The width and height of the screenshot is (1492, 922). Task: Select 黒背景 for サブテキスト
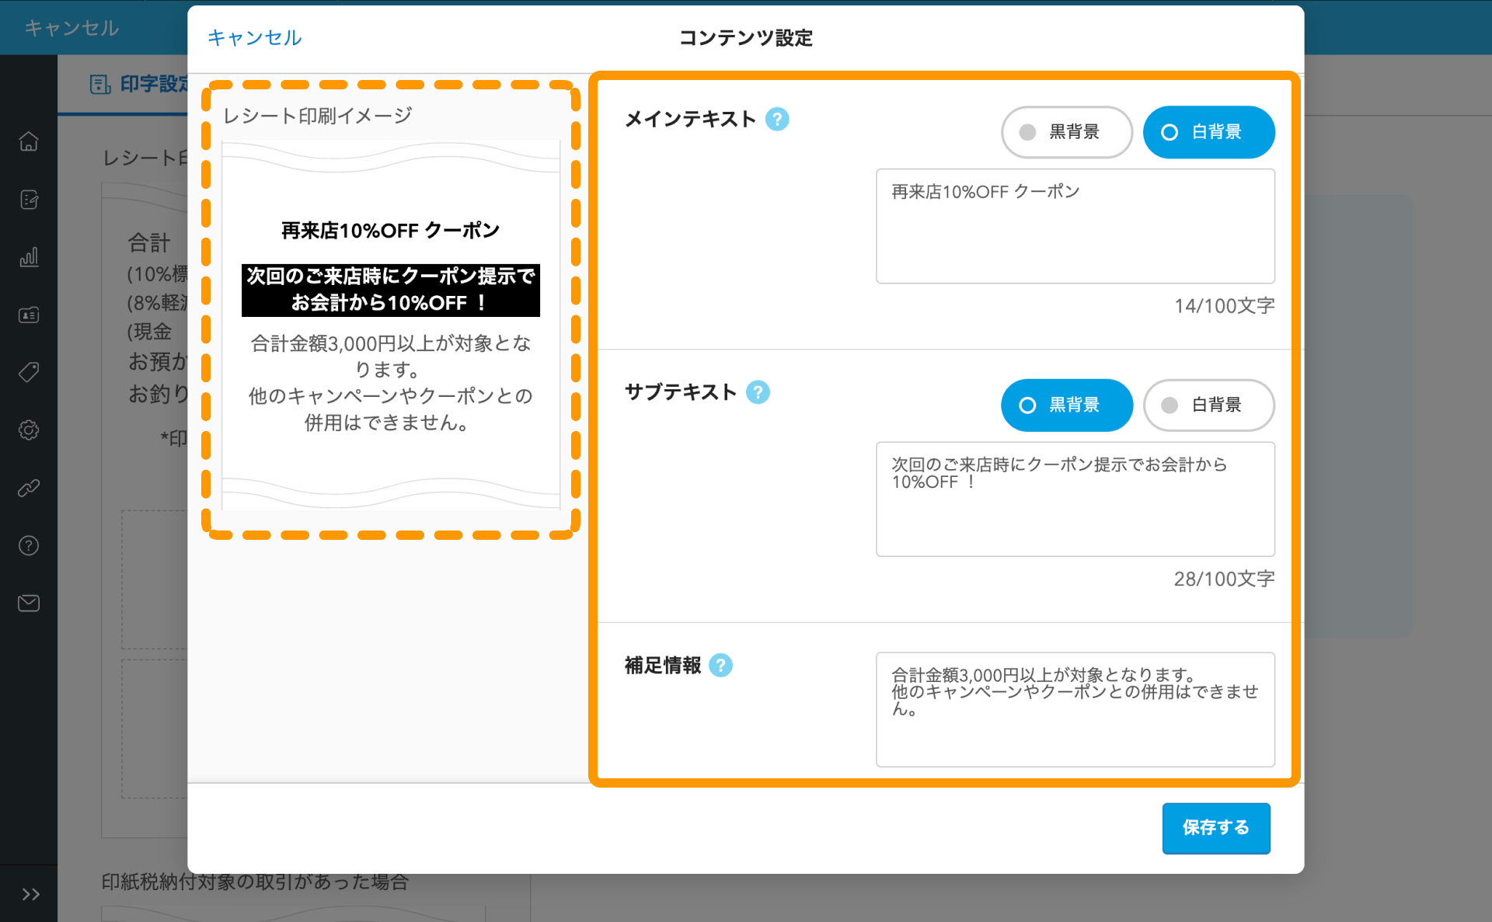point(1067,405)
